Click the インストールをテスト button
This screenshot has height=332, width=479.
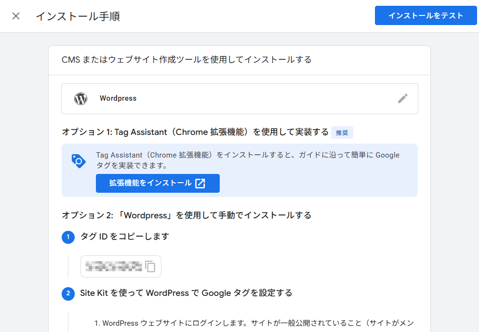[426, 16]
